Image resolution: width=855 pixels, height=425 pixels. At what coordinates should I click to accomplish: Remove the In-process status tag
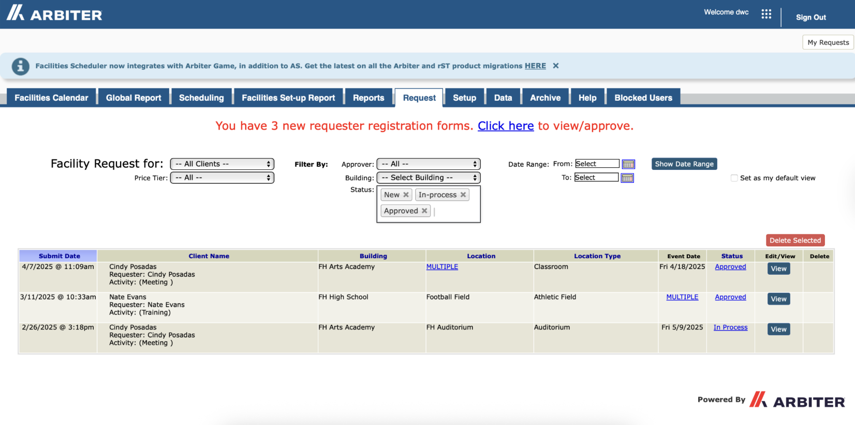click(x=463, y=195)
